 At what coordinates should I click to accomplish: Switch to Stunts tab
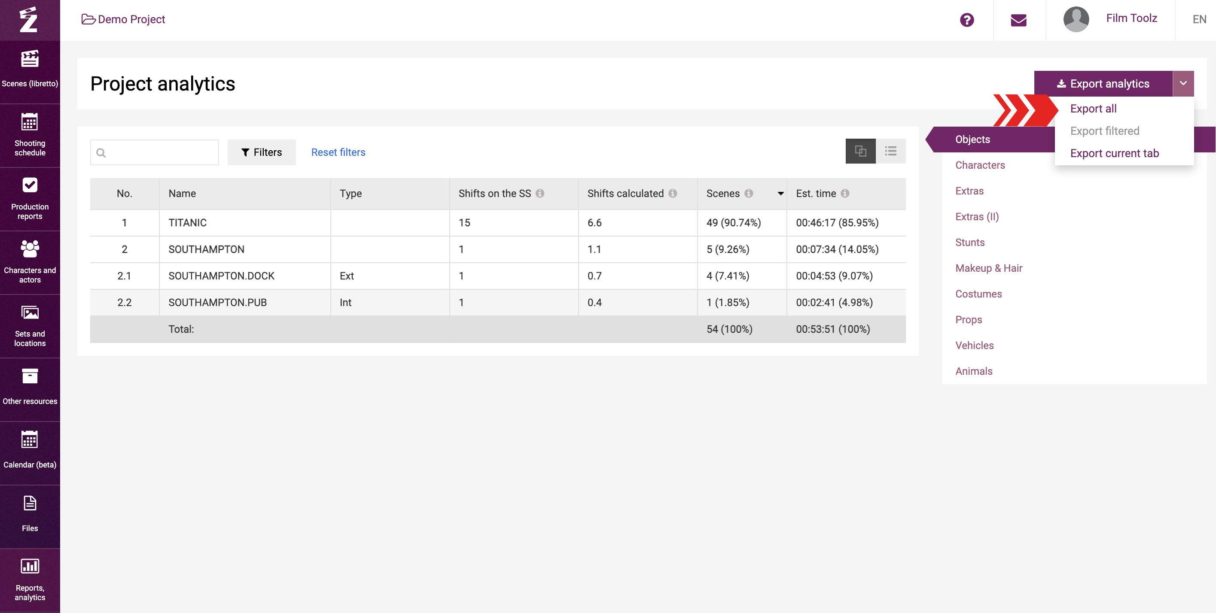tap(969, 243)
